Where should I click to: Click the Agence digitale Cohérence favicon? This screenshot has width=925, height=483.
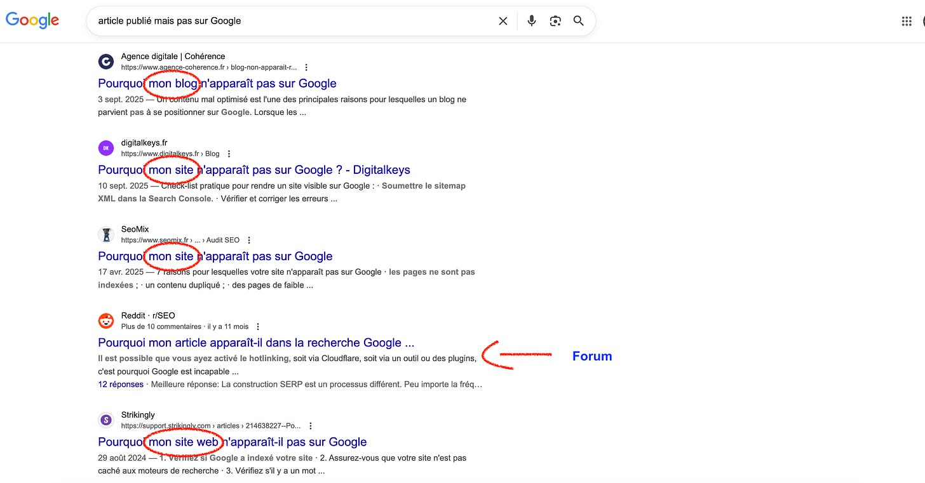pos(106,62)
